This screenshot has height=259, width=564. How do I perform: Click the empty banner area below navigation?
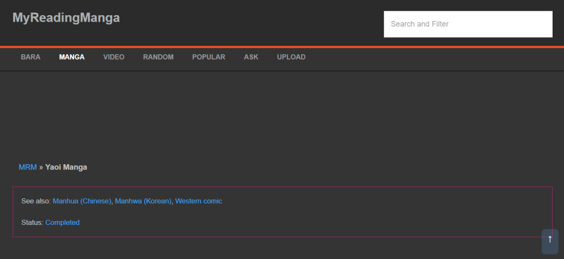(282, 114)
